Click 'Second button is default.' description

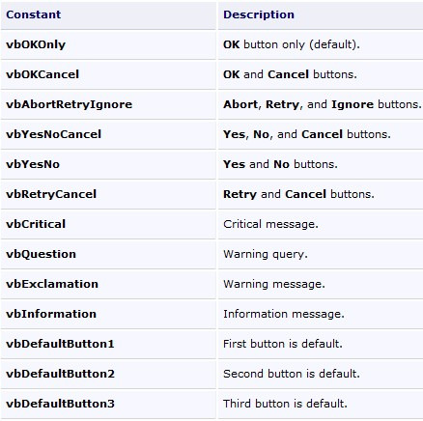[x=292, y=374]
